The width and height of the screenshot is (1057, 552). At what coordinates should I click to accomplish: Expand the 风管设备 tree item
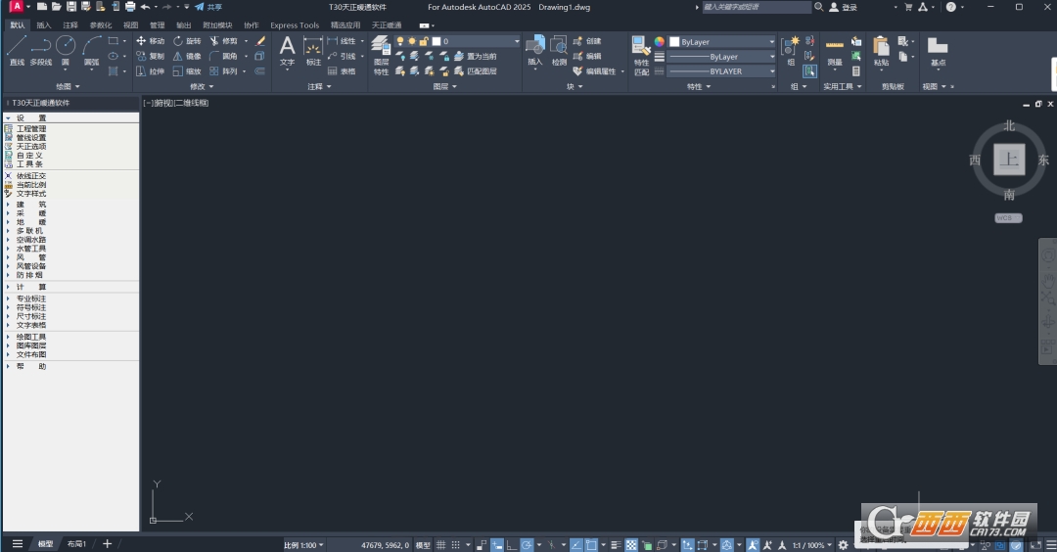coord(8,265)
